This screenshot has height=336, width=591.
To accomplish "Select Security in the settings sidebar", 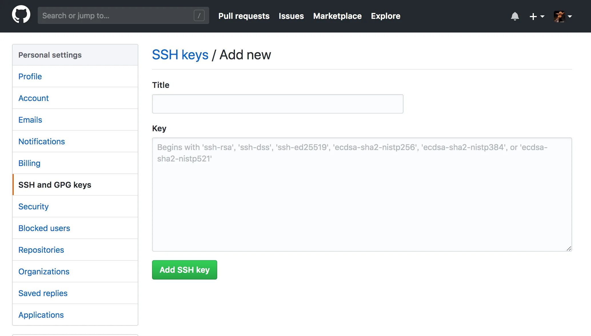I will coord(33,207).
